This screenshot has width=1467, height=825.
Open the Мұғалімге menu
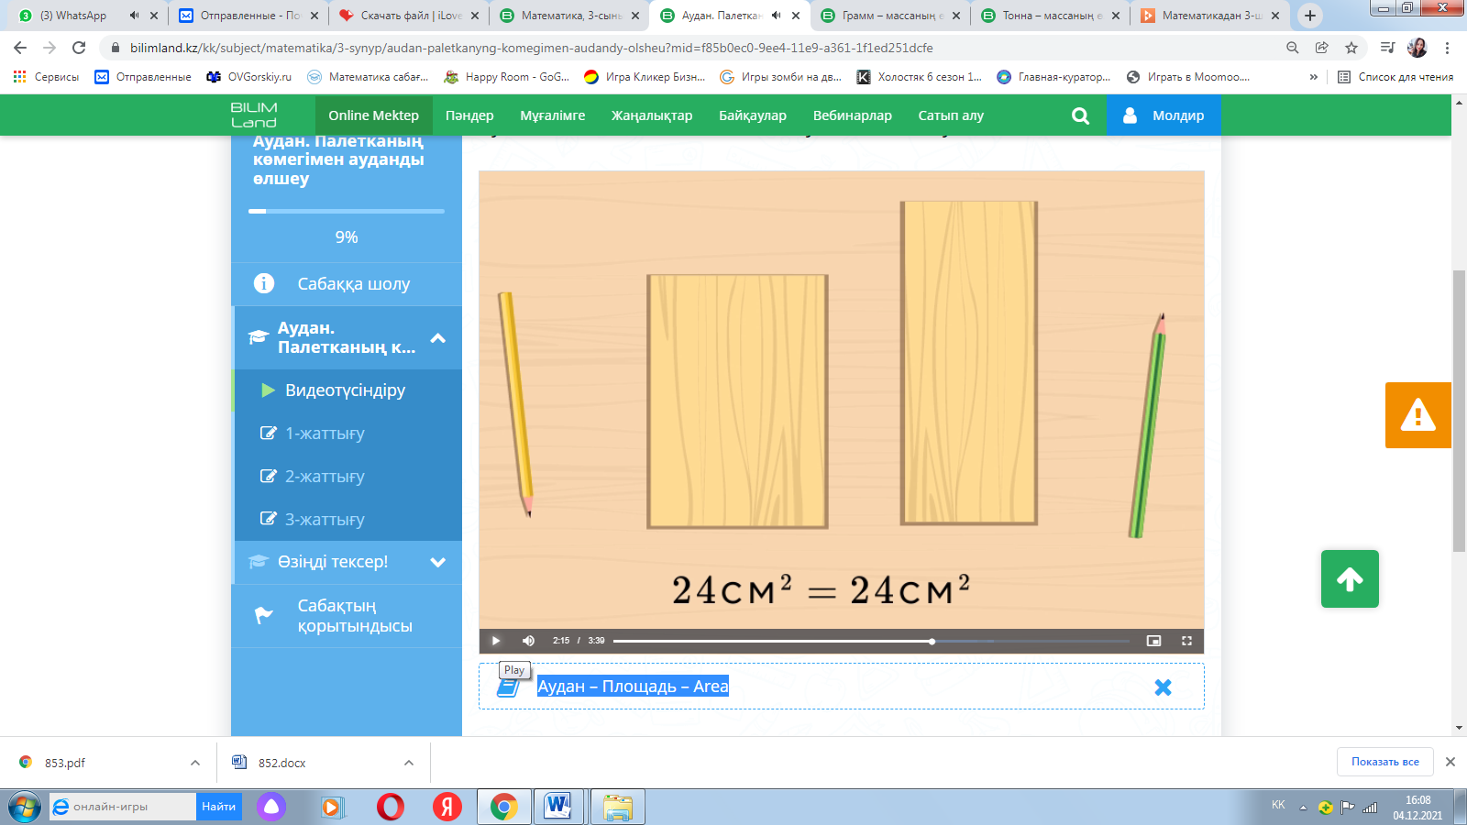pos(553,115)
